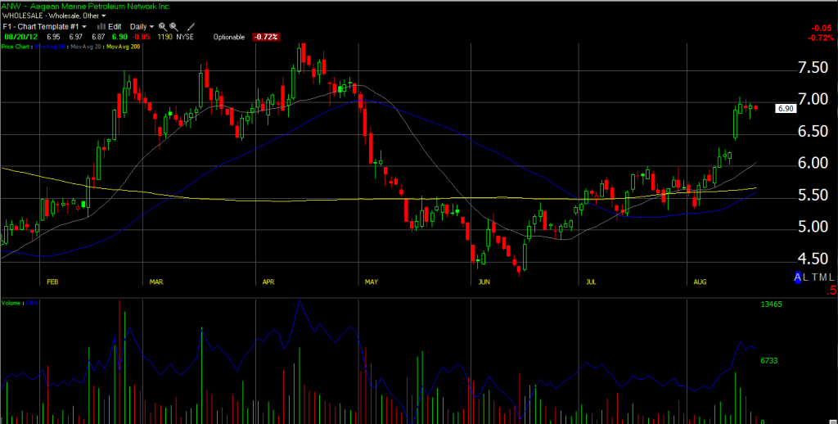838x424 pixels.
Task: Click the zoom out magnifier icon
Action: pos(173,26)
